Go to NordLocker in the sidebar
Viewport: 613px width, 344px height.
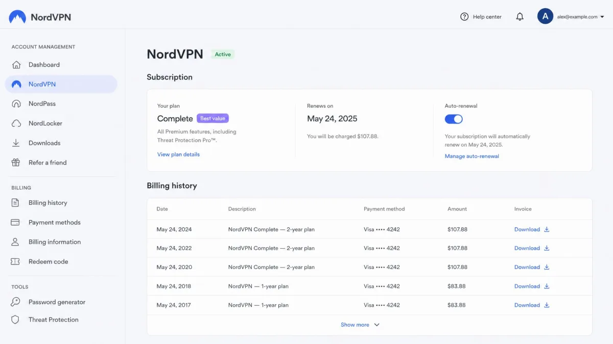point(61,123)
